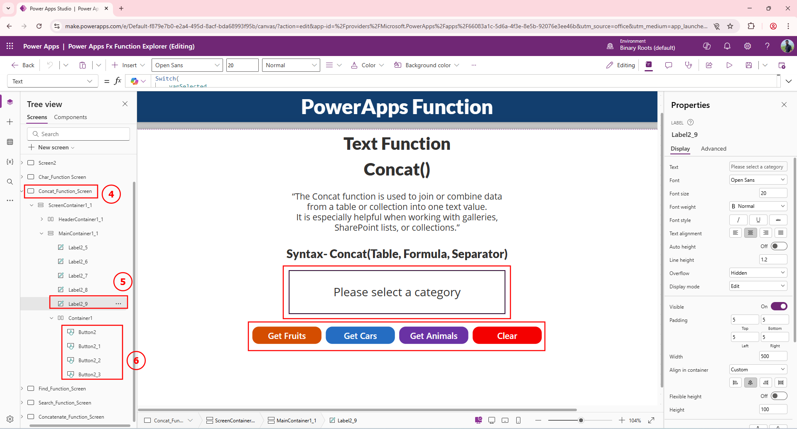Screen dimensions: 797x429
Task: Click the Share app icon
Action: pyautogui.click(x=709, y=65)
